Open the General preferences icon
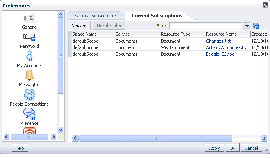 click(x=29, y=17)
